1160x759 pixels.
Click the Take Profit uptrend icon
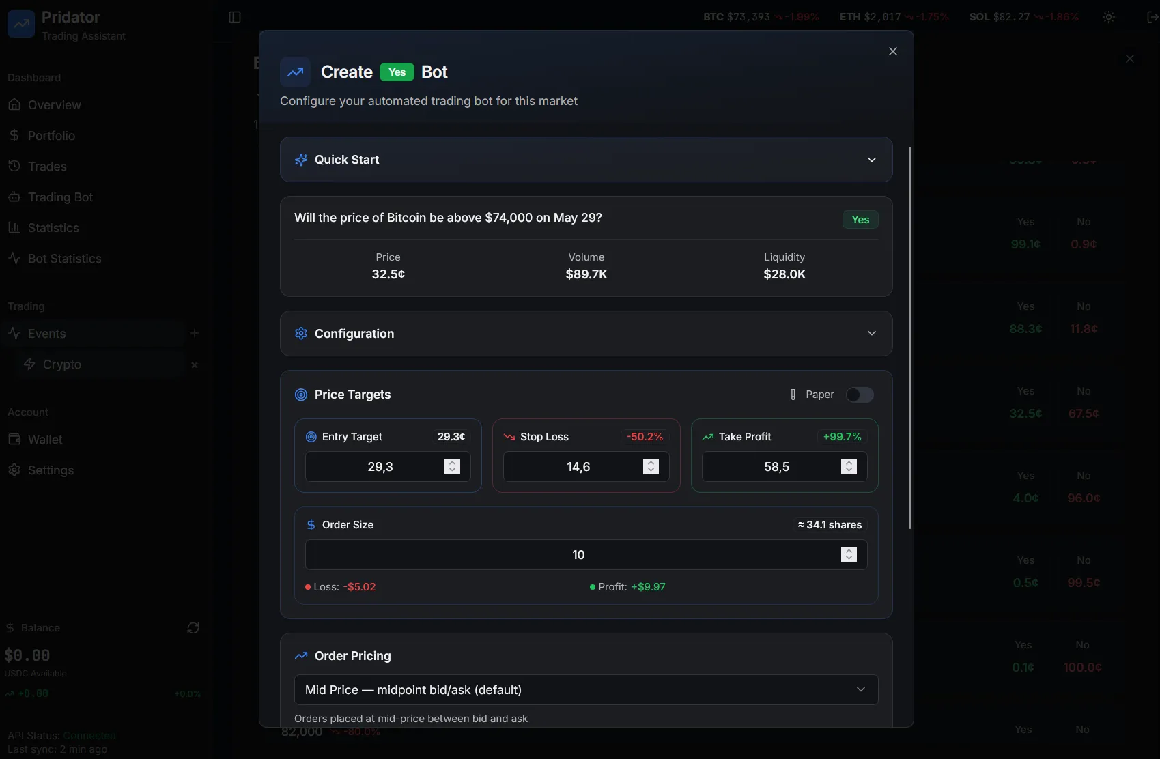pos(708,437)
